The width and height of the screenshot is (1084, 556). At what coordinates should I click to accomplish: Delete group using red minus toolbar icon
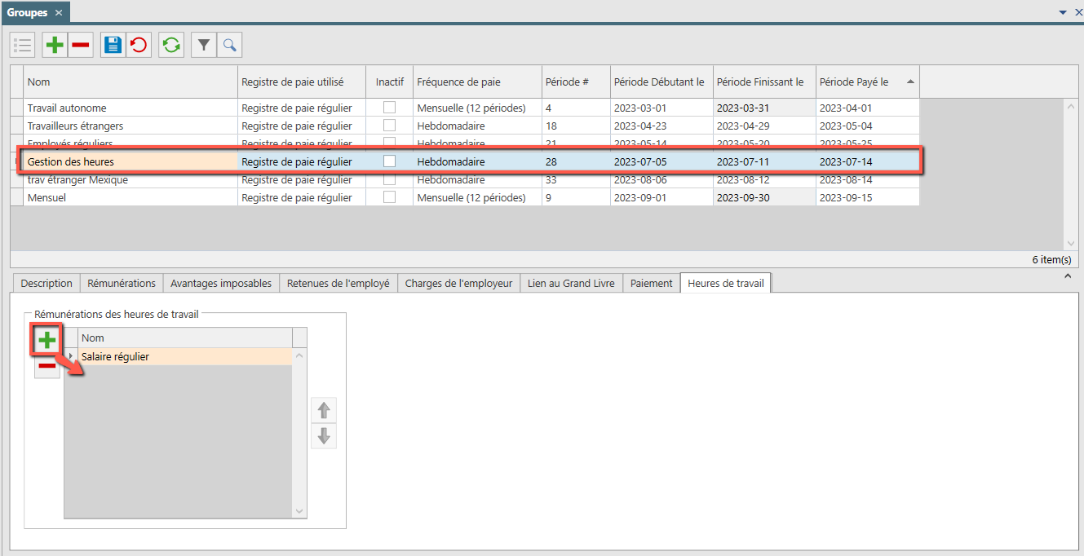pos(81,45)
